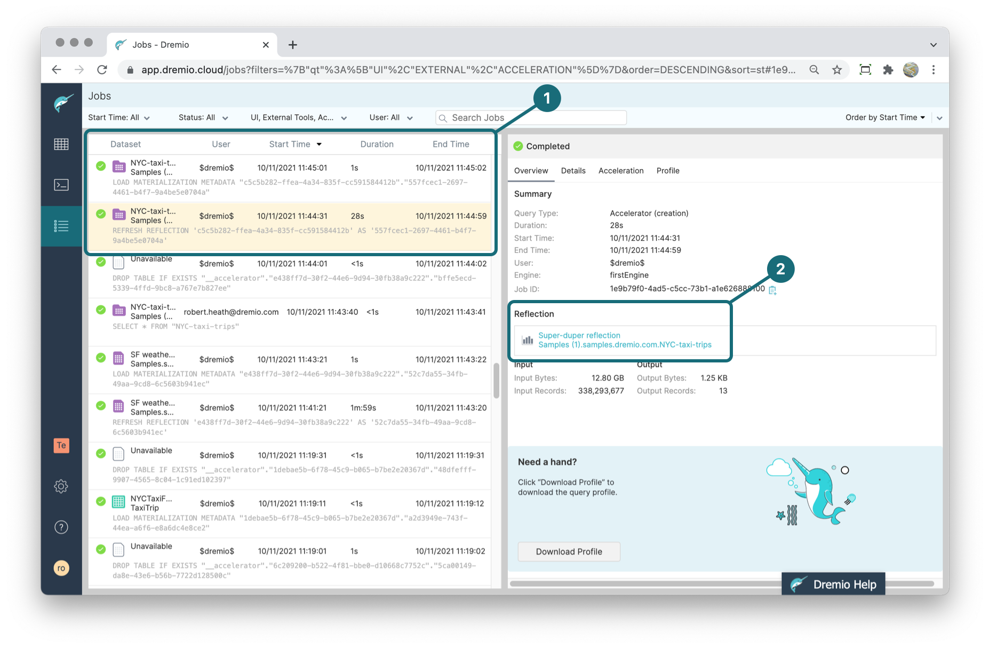Screen dimensions: 989x648
Task: Open the Super-duper reflection link
Action: [579, 335]
